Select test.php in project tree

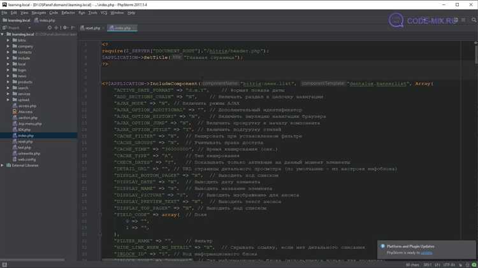click(x=24, y=148)
